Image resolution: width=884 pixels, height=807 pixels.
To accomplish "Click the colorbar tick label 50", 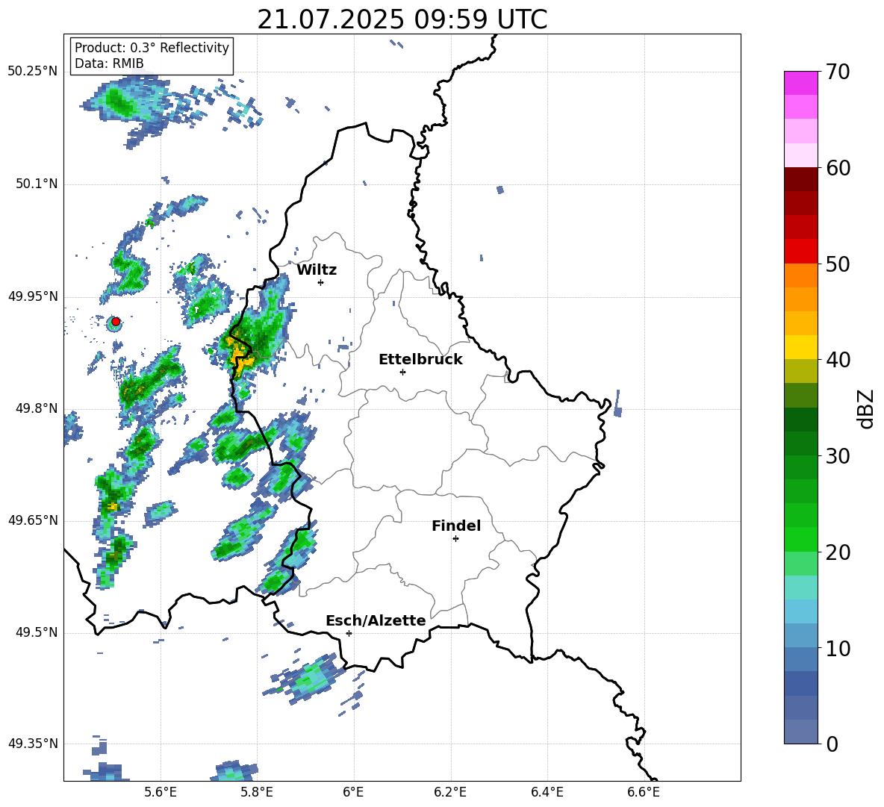I will point(838,264).
